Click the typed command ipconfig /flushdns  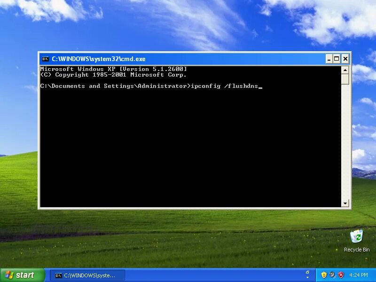tap(224, 86)
